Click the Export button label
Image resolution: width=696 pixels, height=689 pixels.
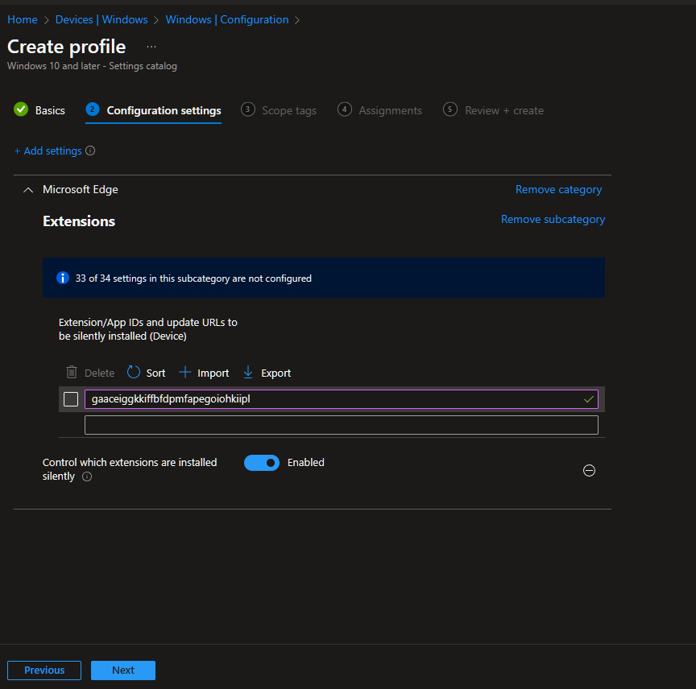276,373
